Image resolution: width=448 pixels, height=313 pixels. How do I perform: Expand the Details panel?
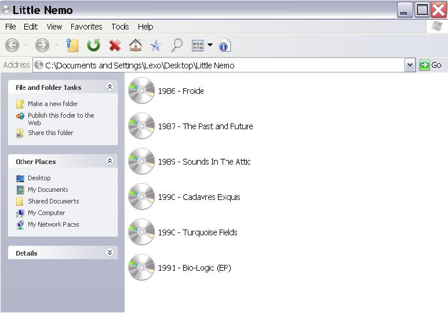[110, 252]
